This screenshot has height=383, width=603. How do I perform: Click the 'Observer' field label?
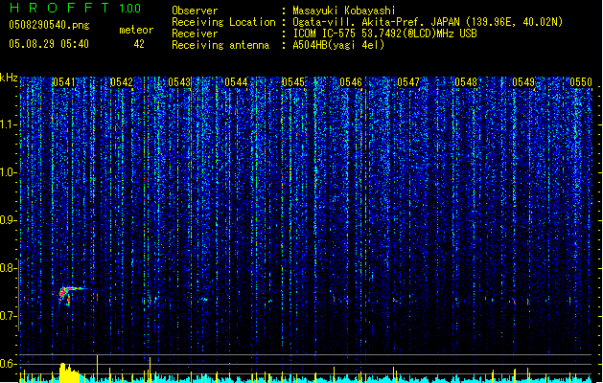195,11
